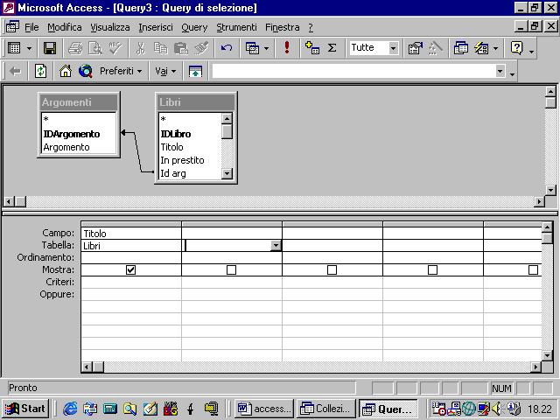Click the Office Assistant help icon
560x420 pixels.
517,48
